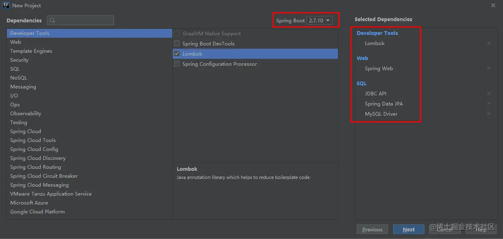Viewport: 503px width, 239px height.
Task: Open the Spring Boot version dropdown
Action: point(319,20)
